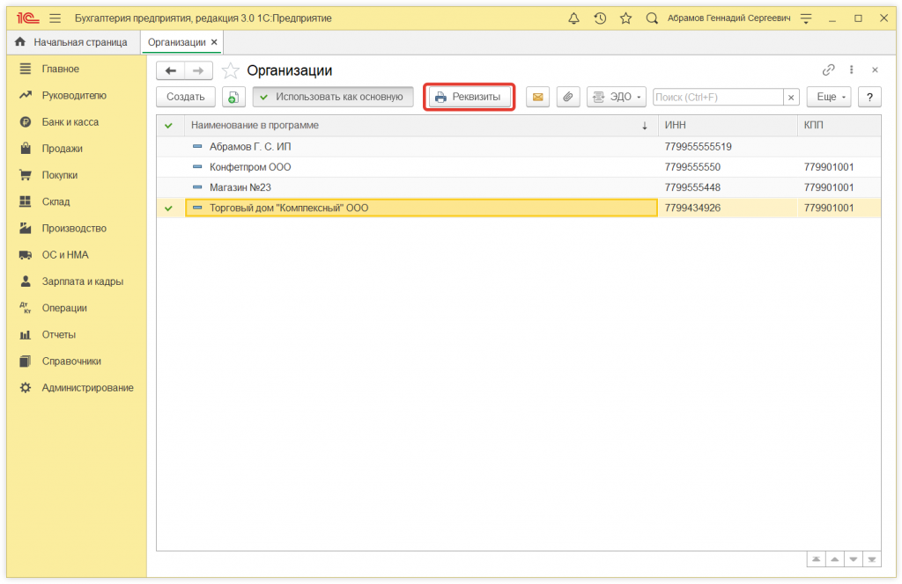Click the checkmark column header

coord(169,126)
